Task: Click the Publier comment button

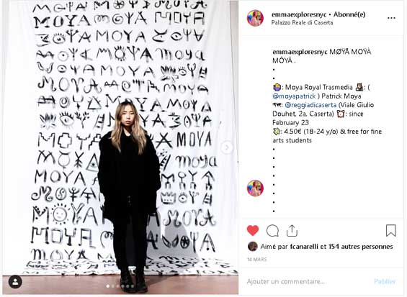Action: 385,281
